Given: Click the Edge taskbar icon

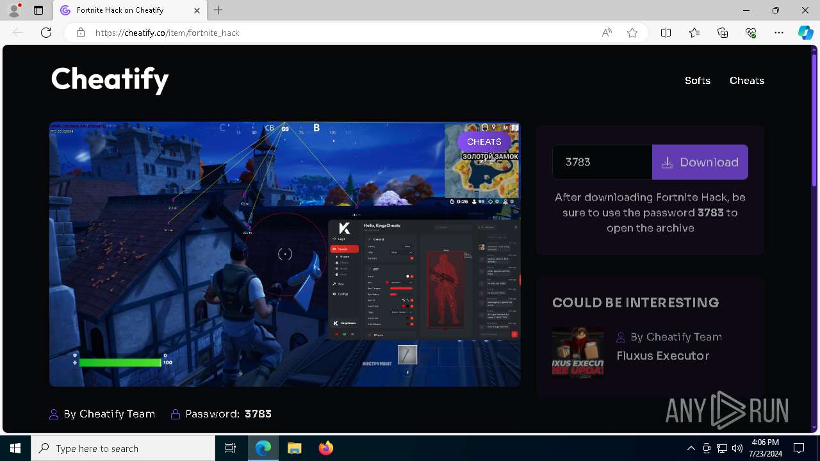Looking at the screenshot, I should [263, 448].
